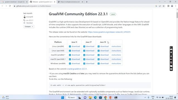This screenshot has height=100, width=178.
Task: Open PowerPoint from the taskbar
Action: point(111,97)
